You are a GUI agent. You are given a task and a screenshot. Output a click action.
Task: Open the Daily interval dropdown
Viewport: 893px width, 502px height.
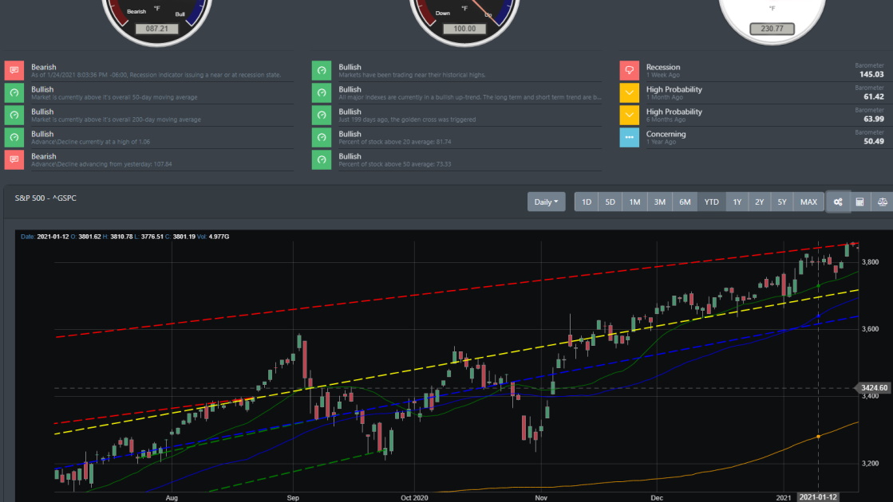click(x=546, y=202)
